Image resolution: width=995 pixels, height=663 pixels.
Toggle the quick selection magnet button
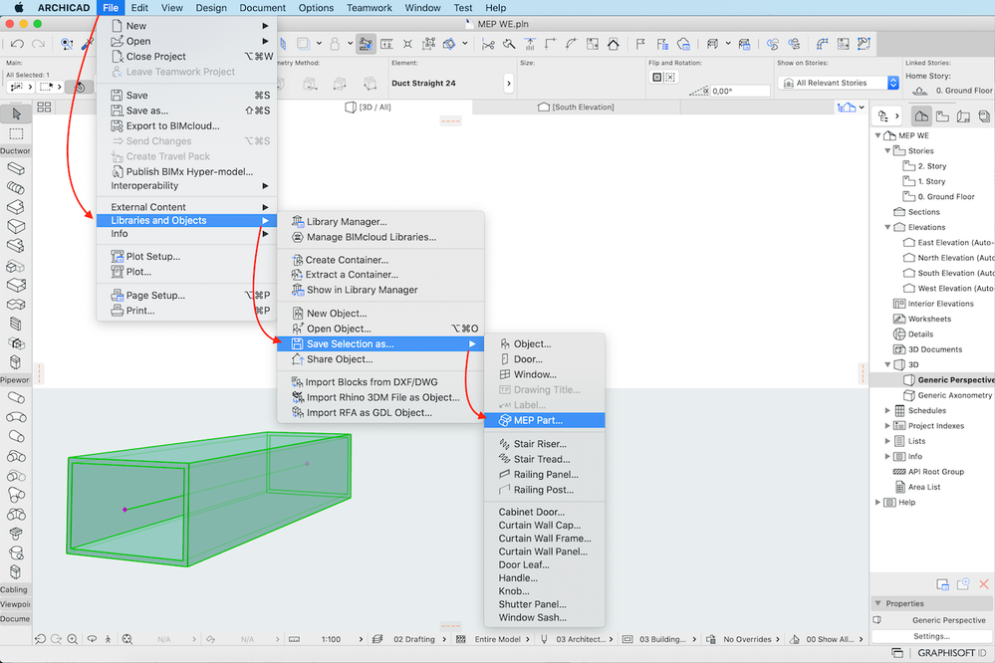pos(80,87)
